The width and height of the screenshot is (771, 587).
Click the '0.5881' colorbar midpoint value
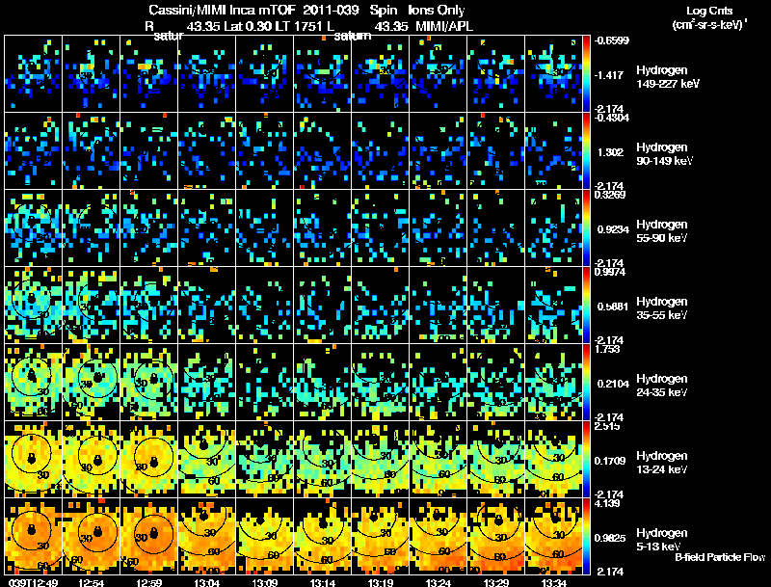(x=613, y=307)
